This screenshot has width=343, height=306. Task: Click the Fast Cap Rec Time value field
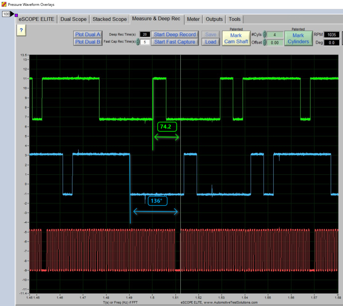pos(145,42)
